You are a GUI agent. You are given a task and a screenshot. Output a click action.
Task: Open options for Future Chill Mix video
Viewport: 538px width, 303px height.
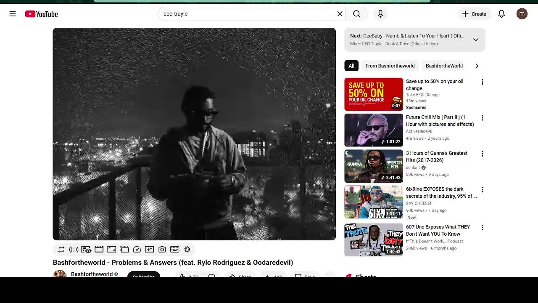482,118
